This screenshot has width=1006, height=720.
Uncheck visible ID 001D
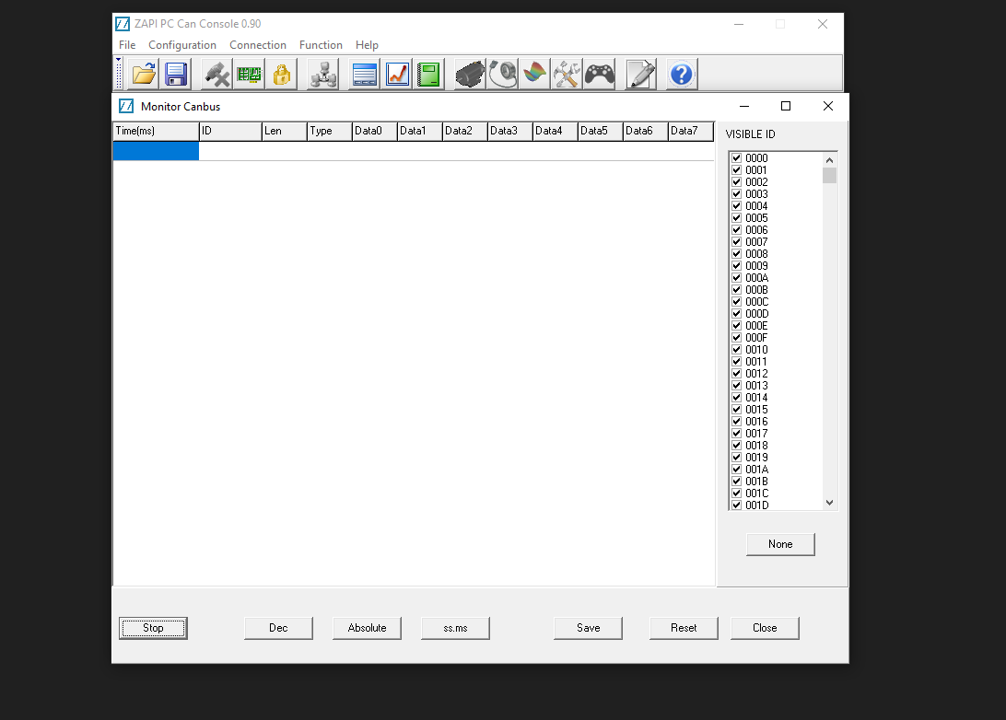pos(737,505)
